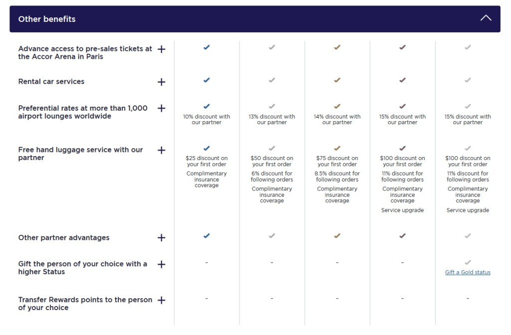Click blue checkmark for Other partner advantages
The height and width of the screenshot is (335, 511).
[x=207, y=236]
